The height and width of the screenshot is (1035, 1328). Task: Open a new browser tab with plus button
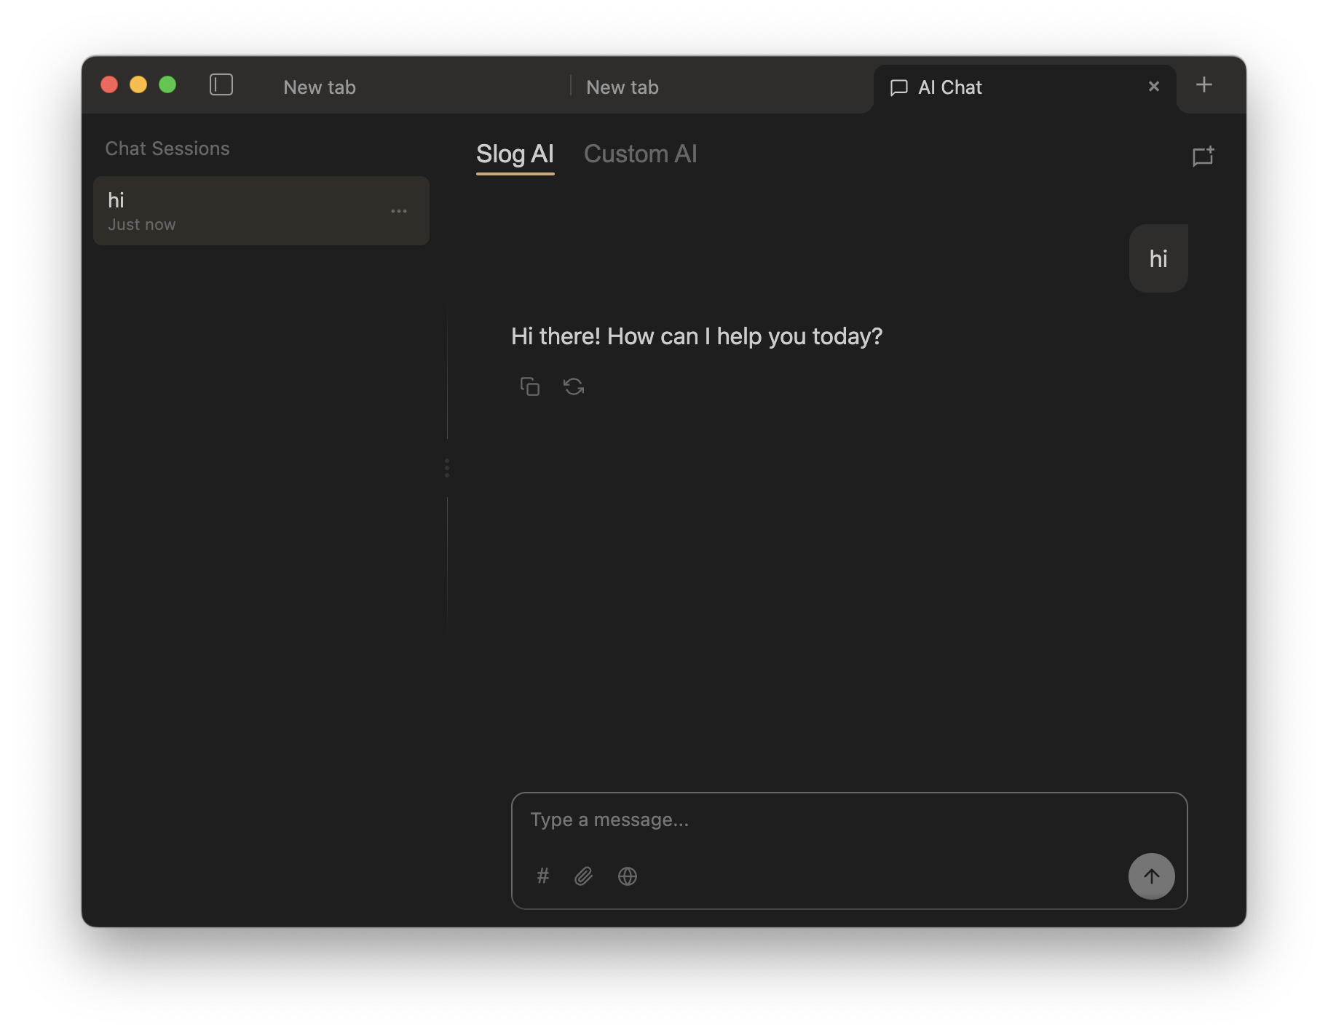coord(1203,85)
